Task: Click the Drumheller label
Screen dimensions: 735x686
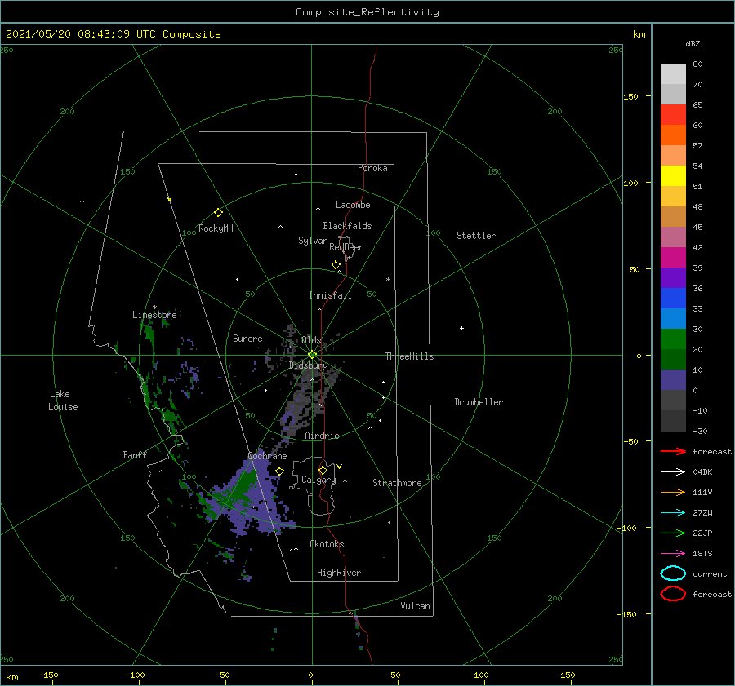Action: coord(479,402)
